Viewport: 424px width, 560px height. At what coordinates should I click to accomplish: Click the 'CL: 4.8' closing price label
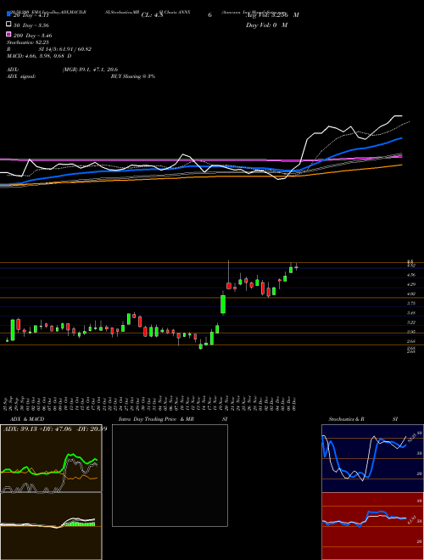click(x=152, y=15)
